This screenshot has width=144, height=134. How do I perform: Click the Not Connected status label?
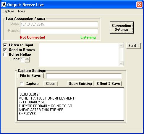coord(33,37)
